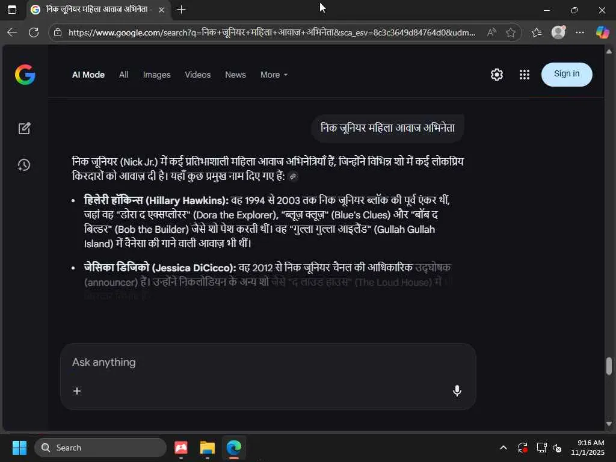Open tab actions menu
Image resolution: width=616 pixels, height=462 pixels.
12,10
